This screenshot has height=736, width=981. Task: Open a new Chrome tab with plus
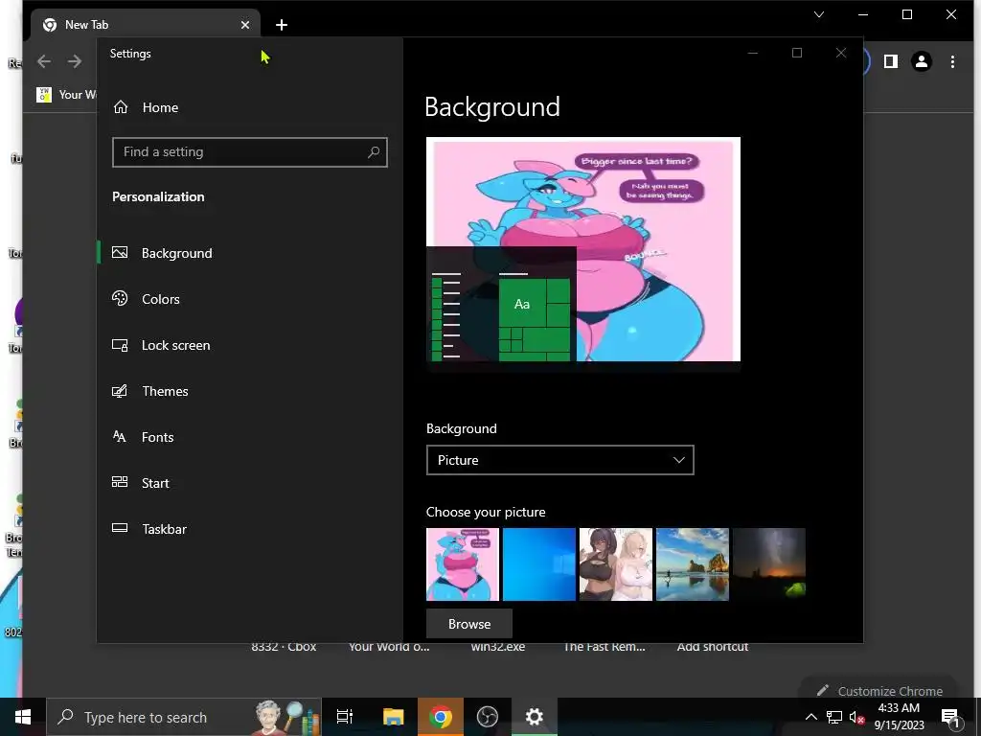(282, 25)
